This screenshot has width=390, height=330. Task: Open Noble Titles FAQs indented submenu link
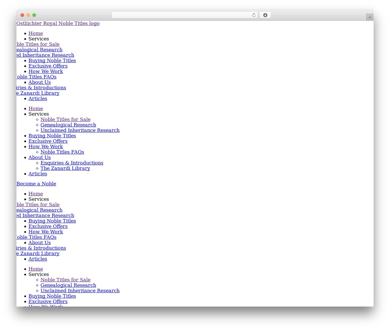[62, 152]
